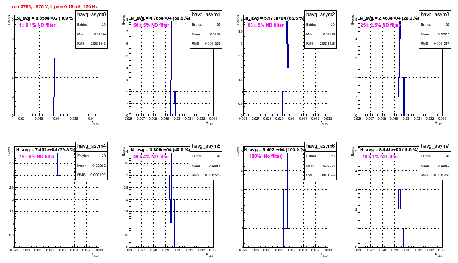458x263 pixels.
Task: Click RMS value 0.0001512 in stats box
Action: (x=212, y=175)
